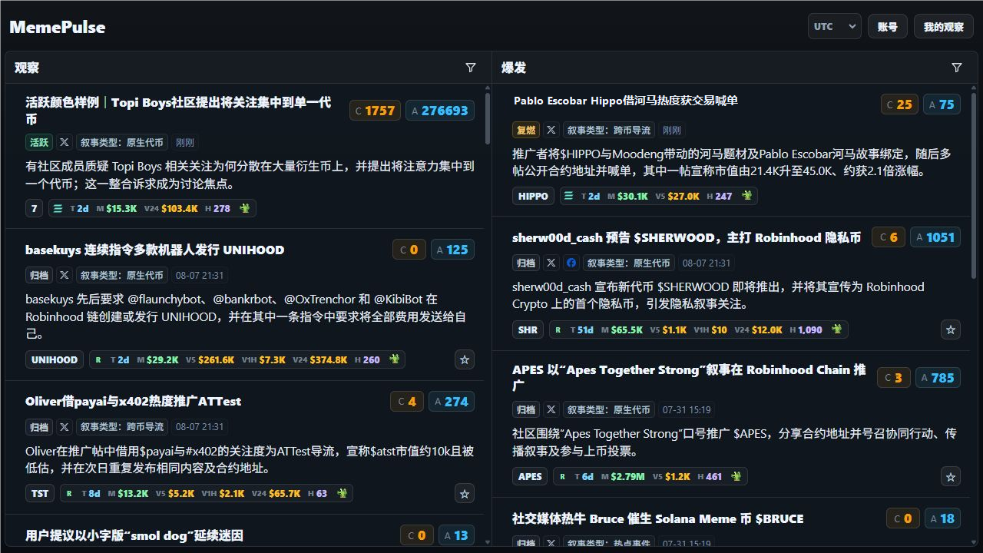Click 叙事类型:原生代币 tag on sherw00d_cash card

tap(629, 263)
